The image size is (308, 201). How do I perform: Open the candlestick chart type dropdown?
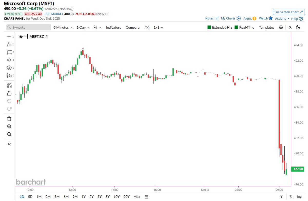point(98,27)
